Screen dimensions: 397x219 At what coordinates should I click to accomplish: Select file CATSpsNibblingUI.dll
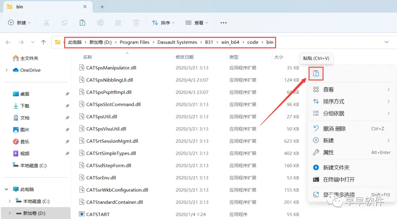point(110,80)
